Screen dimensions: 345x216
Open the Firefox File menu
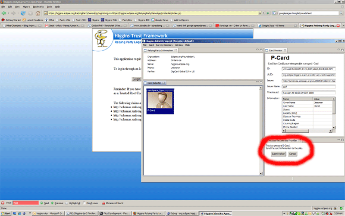click(x=3, y=7)
